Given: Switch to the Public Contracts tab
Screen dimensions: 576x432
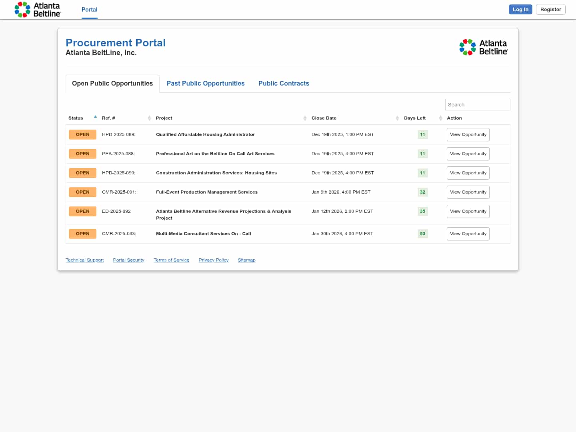Looking at the screenshot, I should coord(284,83).
